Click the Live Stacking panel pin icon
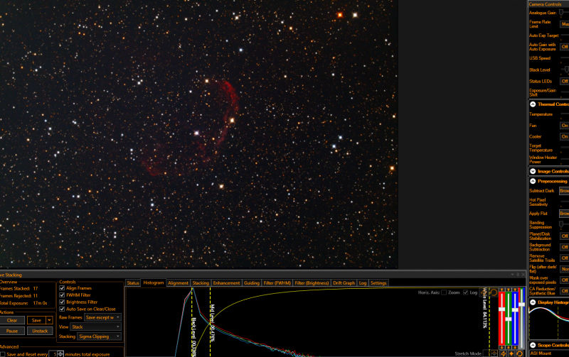 tap(518, 275)
